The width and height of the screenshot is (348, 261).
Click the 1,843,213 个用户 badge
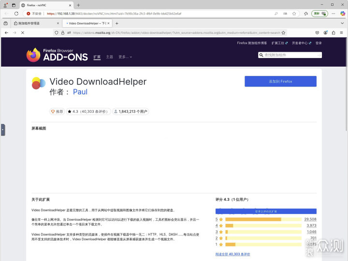pyautogui.click(x=130, y=112)
